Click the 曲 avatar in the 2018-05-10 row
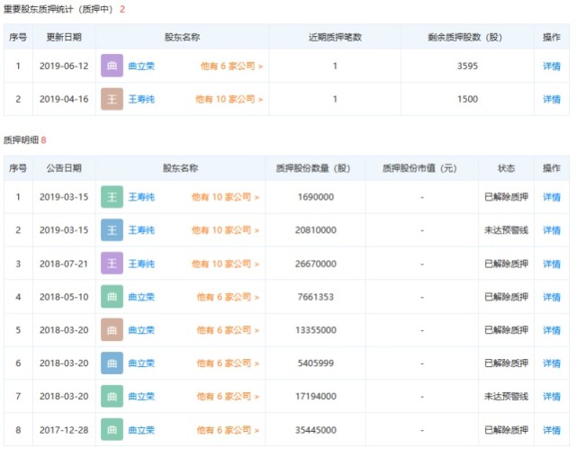Viewport: 577px width, 457px height. click(112, 297)
